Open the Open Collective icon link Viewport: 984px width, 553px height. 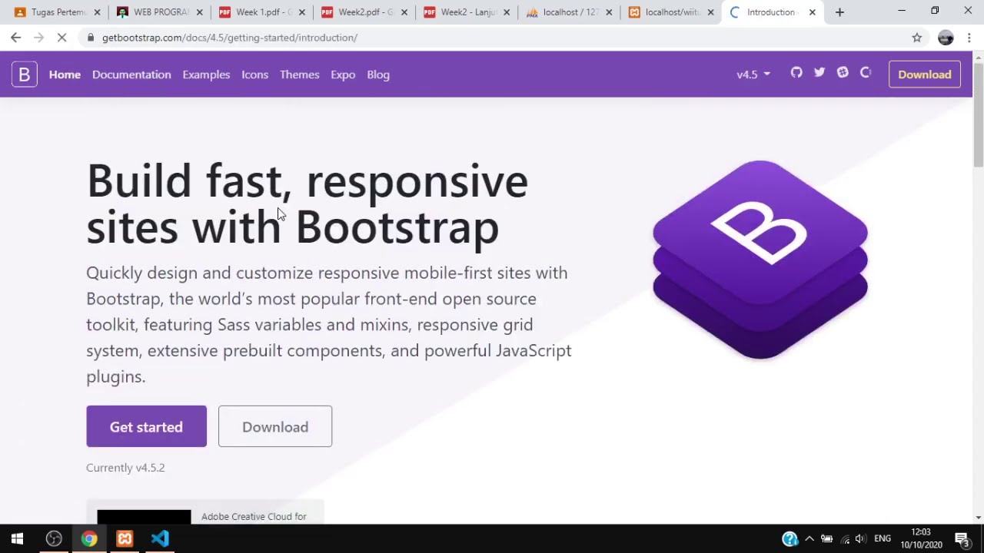(x=866, y=72)
